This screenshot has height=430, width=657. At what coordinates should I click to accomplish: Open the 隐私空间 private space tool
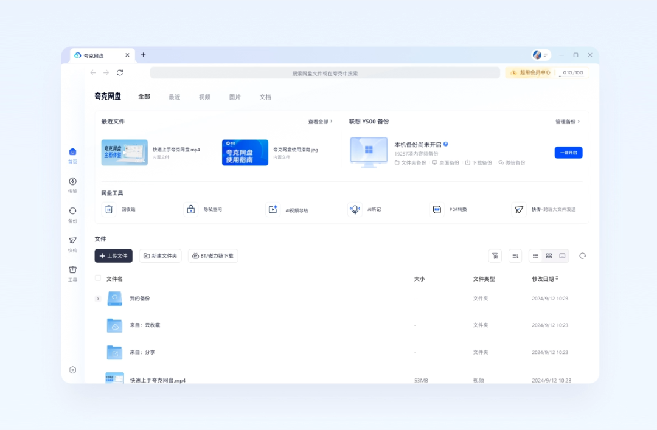[203, 209]
